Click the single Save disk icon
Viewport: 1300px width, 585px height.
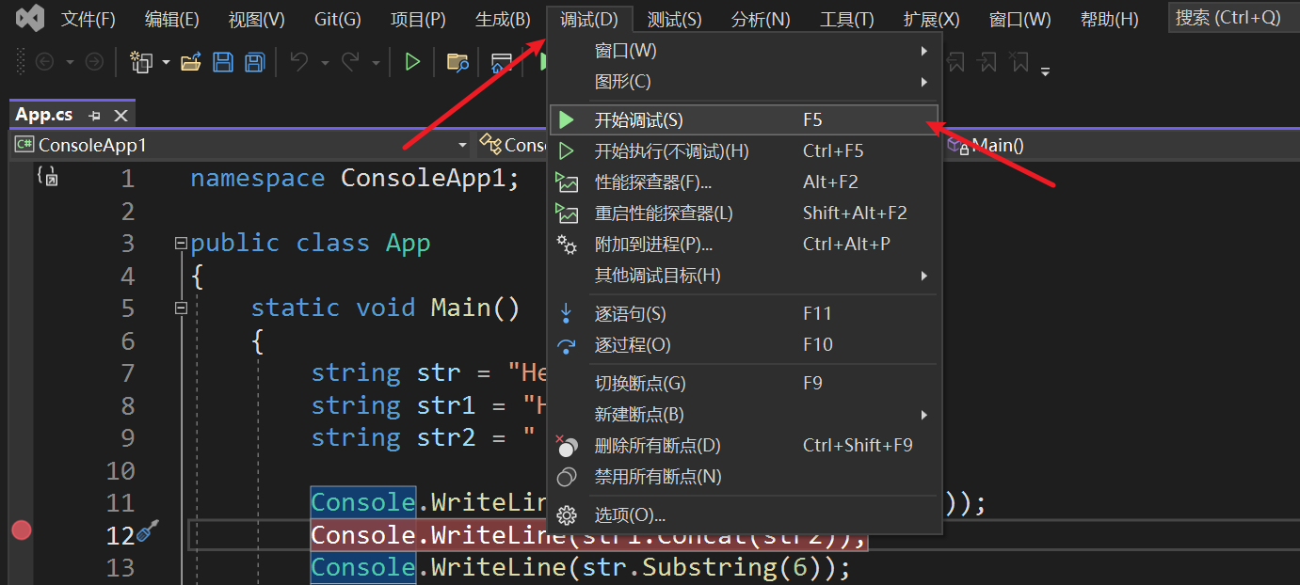(223, 63)
